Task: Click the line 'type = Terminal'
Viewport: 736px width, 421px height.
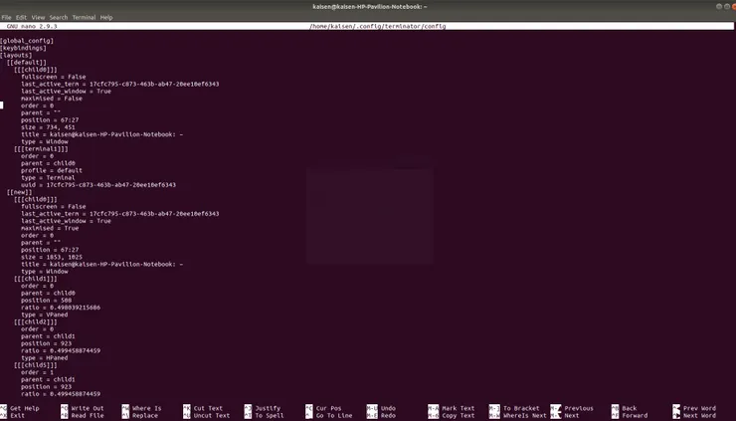Action: tap(48, 177)
